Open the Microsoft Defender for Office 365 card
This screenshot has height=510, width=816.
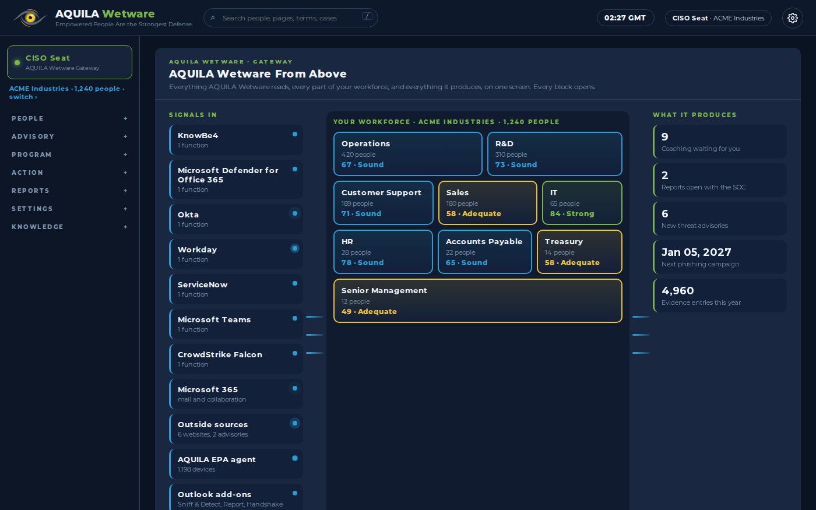pyautogui.click(x=236, y=180)
